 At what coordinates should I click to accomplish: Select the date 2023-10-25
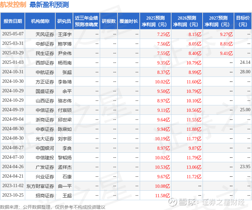(13, 195)
